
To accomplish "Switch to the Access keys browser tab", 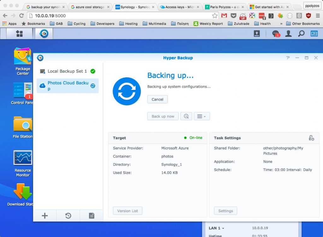I will pyautogui.click(x=179, y=7).
